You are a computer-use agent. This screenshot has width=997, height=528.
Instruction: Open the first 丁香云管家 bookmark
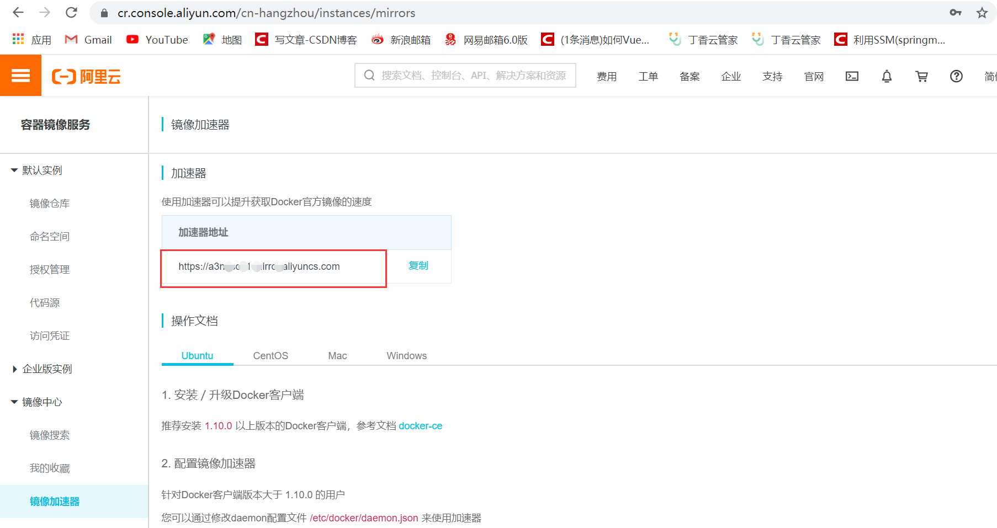click(703, 40)
